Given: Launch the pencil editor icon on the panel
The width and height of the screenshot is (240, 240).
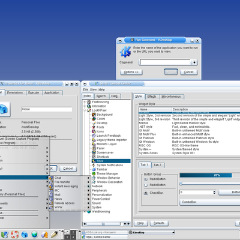Looking at the screenshot, I should tap(54, 235).
